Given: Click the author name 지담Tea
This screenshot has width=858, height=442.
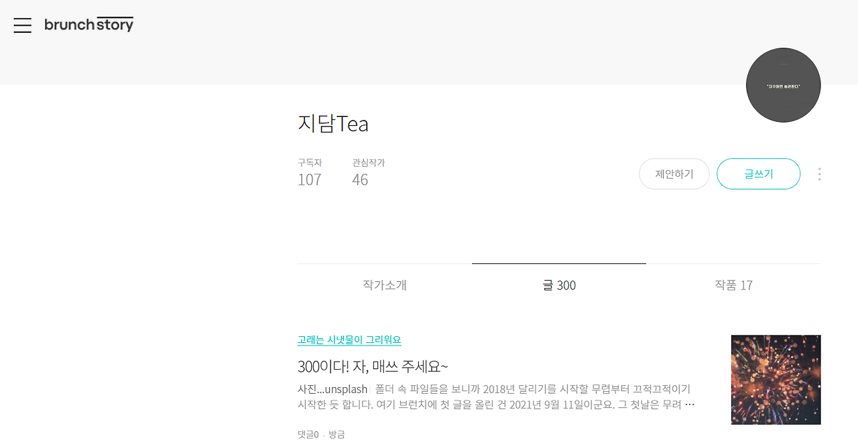Looking at the screenshot, I should click(333, 124).
